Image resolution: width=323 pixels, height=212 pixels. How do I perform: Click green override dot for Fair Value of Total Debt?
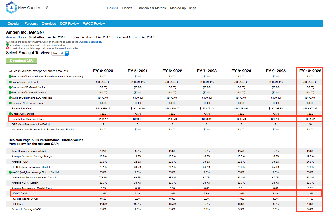(x=10, y=82)
